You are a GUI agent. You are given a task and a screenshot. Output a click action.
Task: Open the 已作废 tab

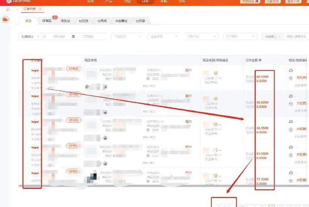(x=141, y=21)
